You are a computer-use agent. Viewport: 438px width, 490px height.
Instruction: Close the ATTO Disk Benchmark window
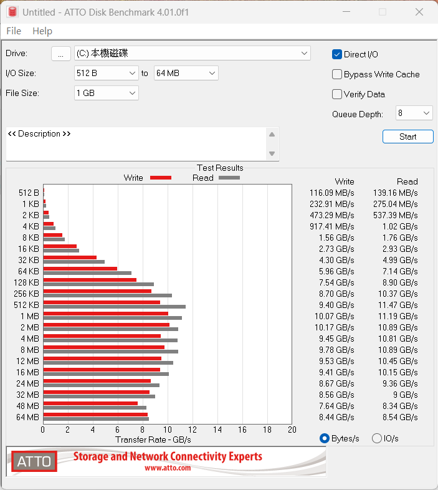pyautogui.click(x=419, y=12)
